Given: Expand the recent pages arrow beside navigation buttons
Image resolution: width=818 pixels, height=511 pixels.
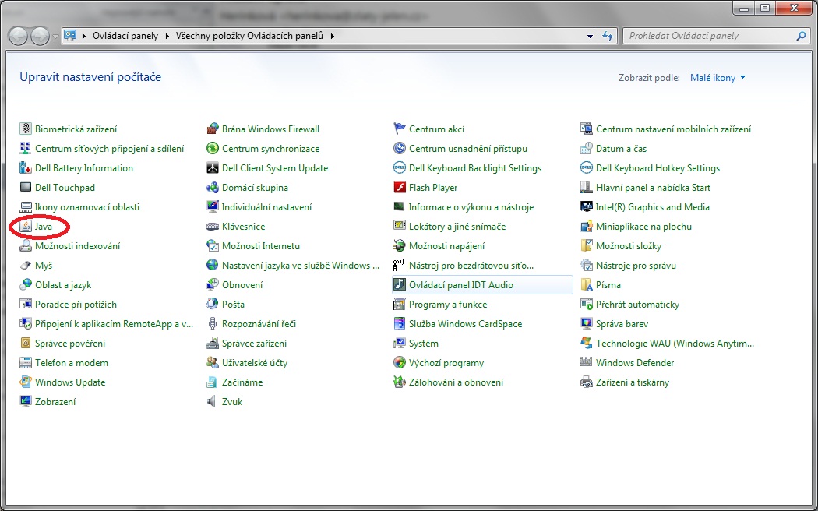Looking at the screenshot, I should coord(55,37).
